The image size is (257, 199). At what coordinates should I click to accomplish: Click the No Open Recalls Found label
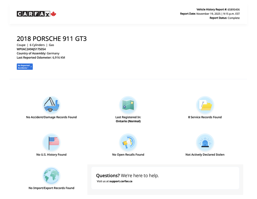coord(128,155)
